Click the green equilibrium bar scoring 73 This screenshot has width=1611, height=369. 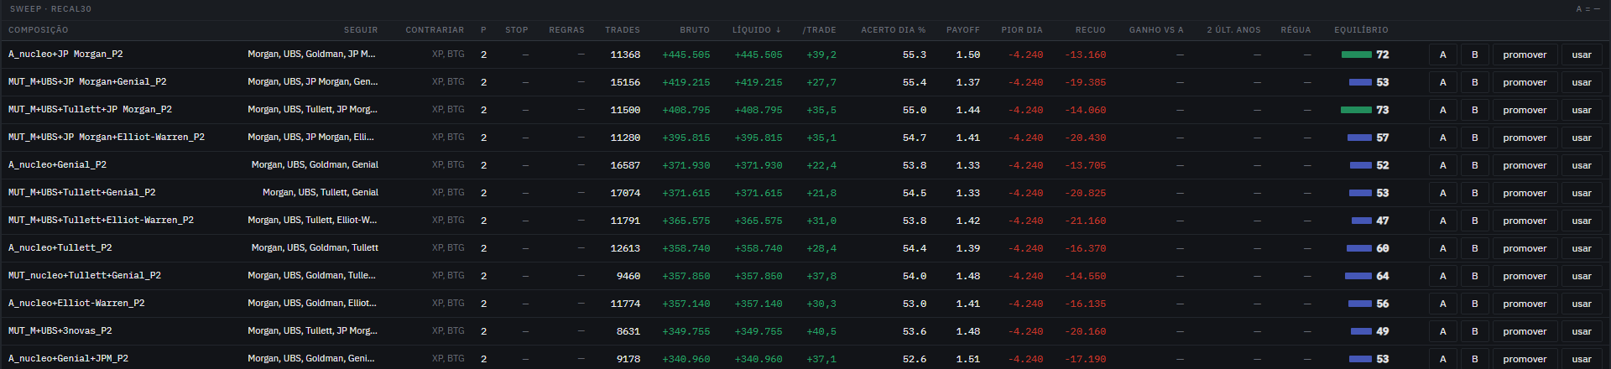pos(1356,110)
